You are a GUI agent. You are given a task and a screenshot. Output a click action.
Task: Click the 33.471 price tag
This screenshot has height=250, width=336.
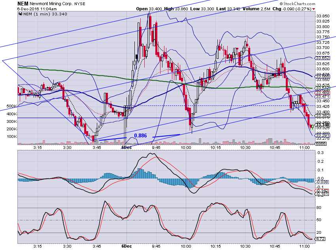(323, 97)
